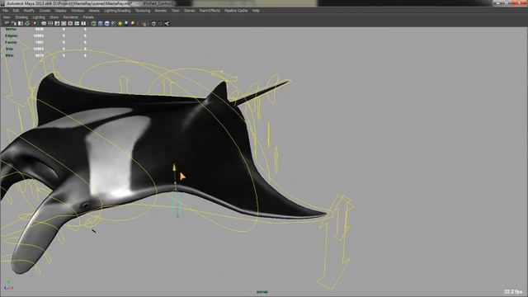Click the 'Faces:' heads-up display label
Viewport: 528px width, 297px height.
(11, 42)
